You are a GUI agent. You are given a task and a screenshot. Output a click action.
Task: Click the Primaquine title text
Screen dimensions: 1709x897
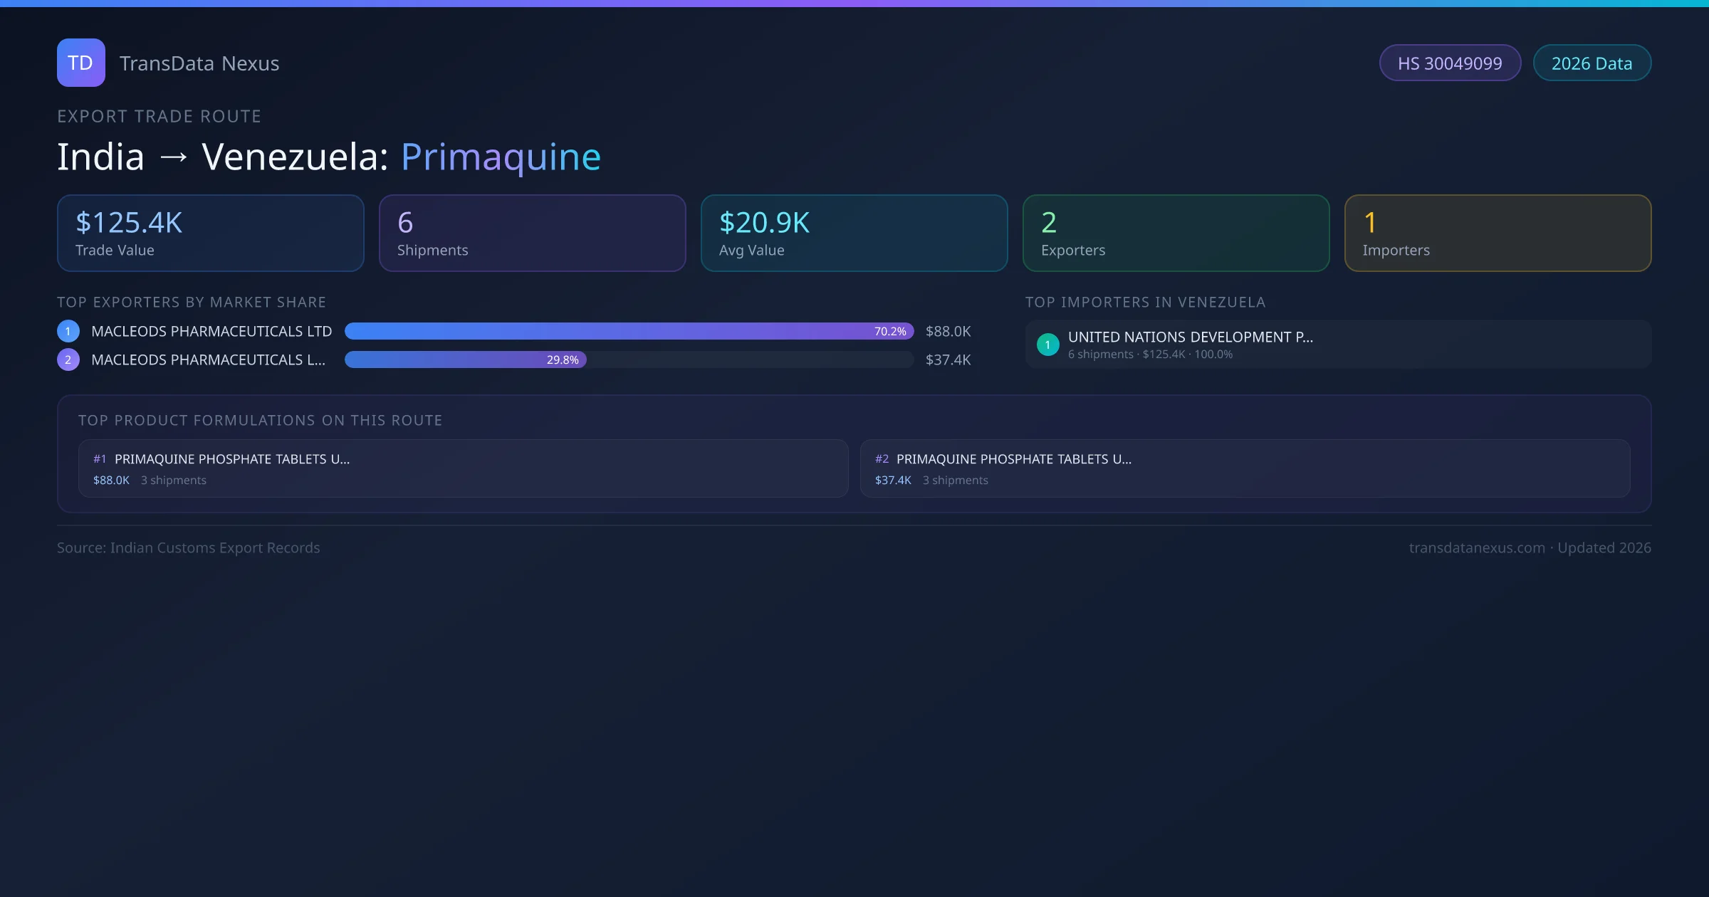point(501,157)
